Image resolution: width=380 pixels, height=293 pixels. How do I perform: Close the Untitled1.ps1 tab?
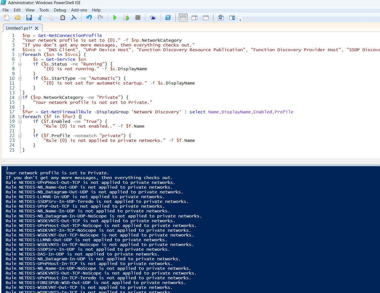(36, 28)
